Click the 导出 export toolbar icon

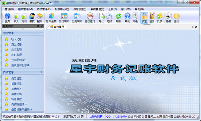pos(102,18)
